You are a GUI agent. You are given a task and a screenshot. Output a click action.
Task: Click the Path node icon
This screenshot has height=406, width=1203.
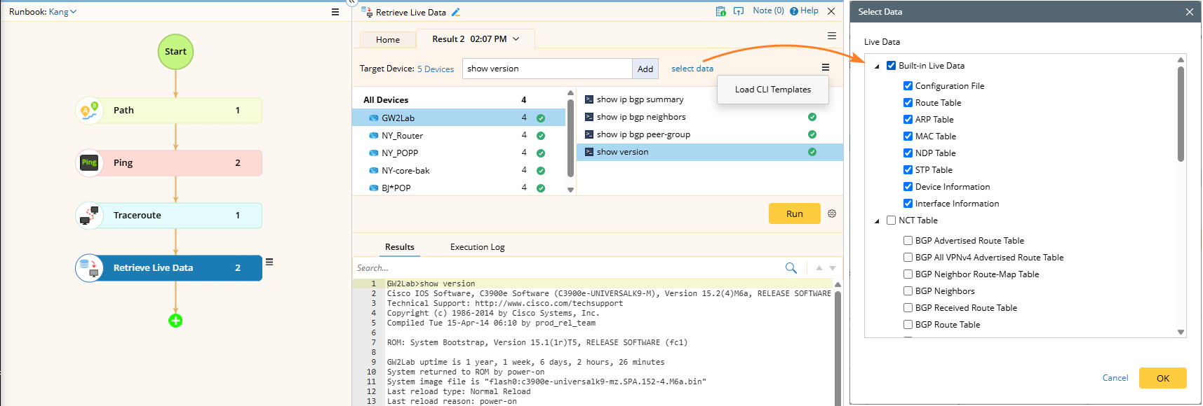click(x=89, y=111)
